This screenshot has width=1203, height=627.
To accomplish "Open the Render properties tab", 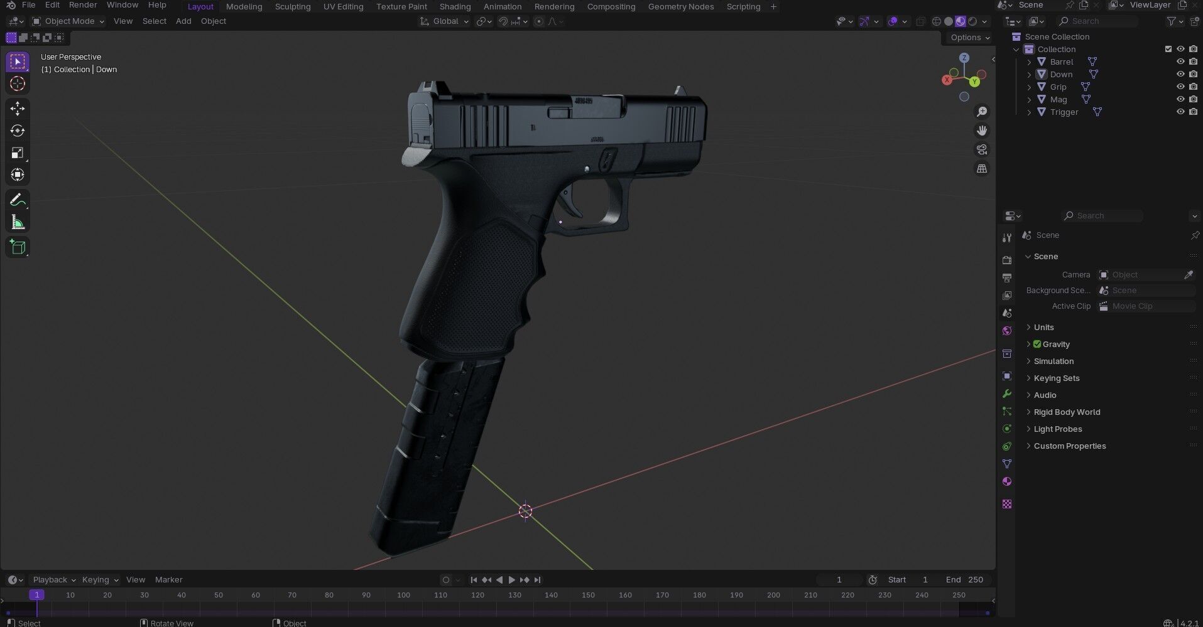I will pos(1007,260).
